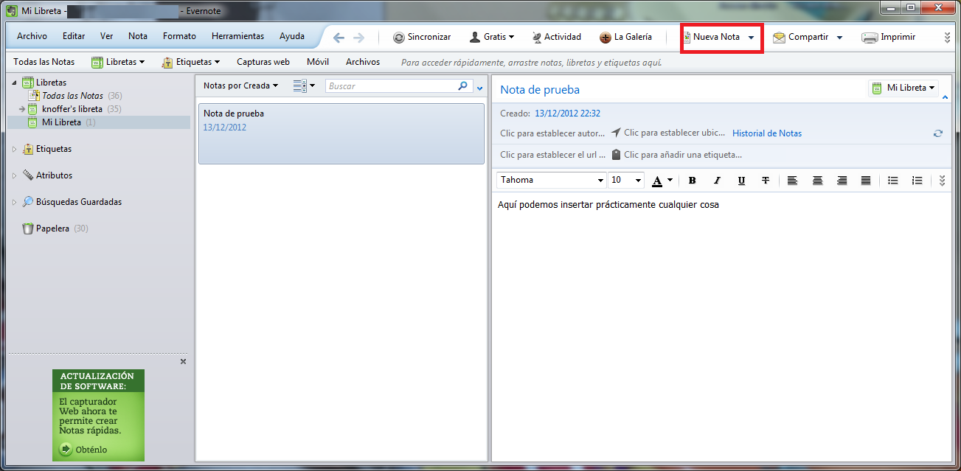Open the Nueva Nota dropdown arrow
Screen dimensions: 961x471
click(x=751, y=38)
